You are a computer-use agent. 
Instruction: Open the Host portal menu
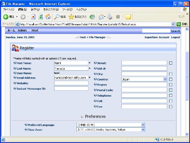35,31
